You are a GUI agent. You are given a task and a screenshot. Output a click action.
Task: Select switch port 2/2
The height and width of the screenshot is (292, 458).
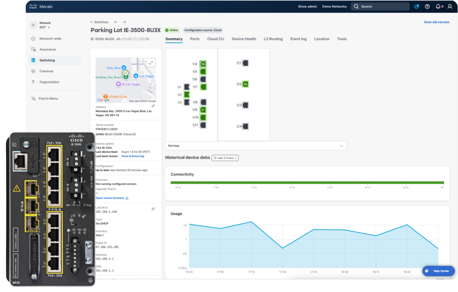pyautogui.click(x=245, y=84)
